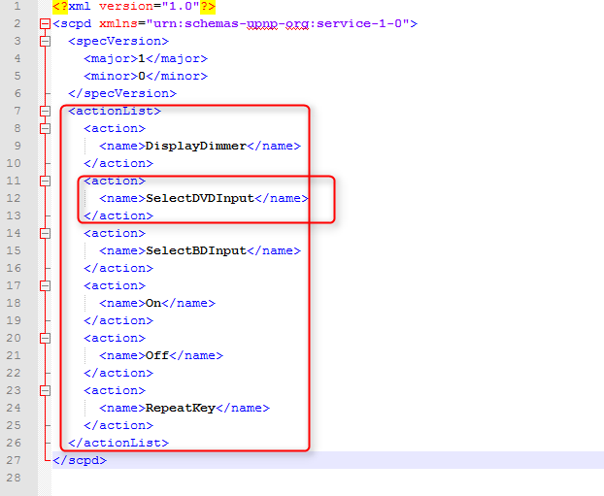Click the opening specVersion tag
The image size is (604, 496).
(x=118, y=41)
